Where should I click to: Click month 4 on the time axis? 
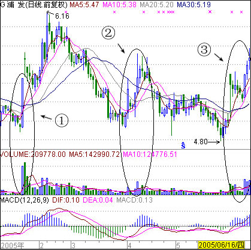click(x=129, y=245)
